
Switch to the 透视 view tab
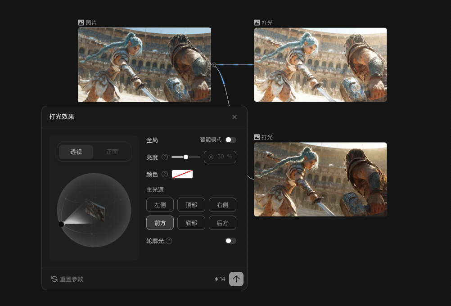[76, 152]
